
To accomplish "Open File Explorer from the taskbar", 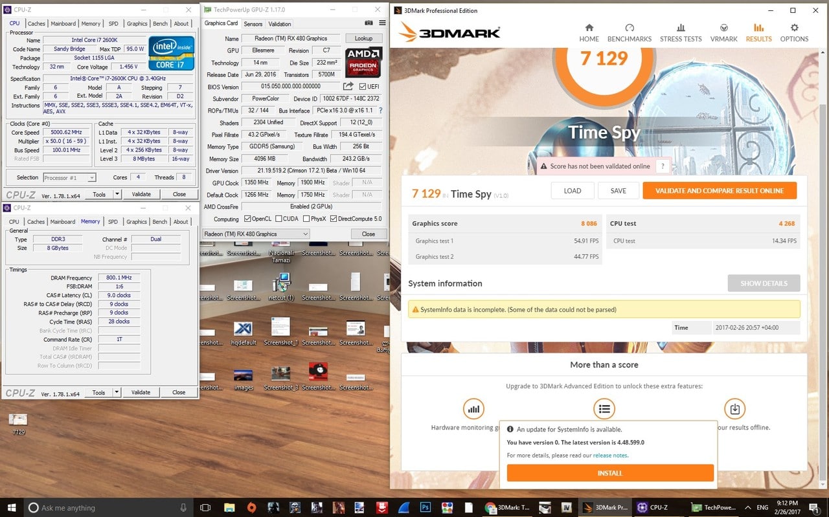I will tap(229, 507).
